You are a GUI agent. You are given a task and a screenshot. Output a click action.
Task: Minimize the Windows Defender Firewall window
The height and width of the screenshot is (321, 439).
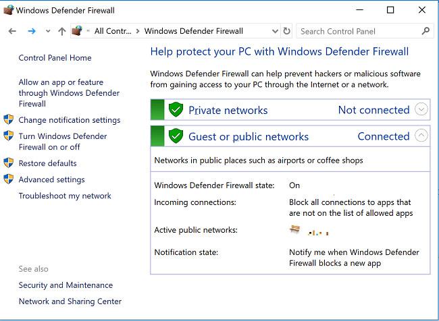coord(359,10)
